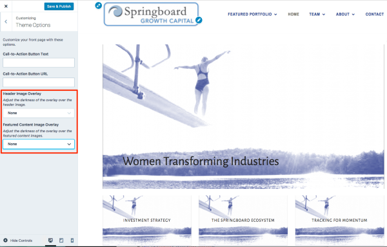Click the Hide Controls collapse icon

5,240
